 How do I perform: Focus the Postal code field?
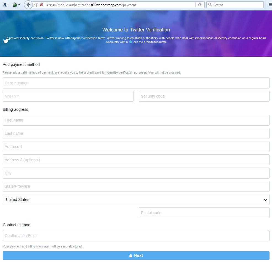click(204, 213)
